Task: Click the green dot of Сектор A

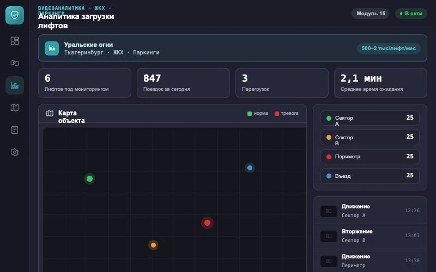Action: [x=329, y=118]
